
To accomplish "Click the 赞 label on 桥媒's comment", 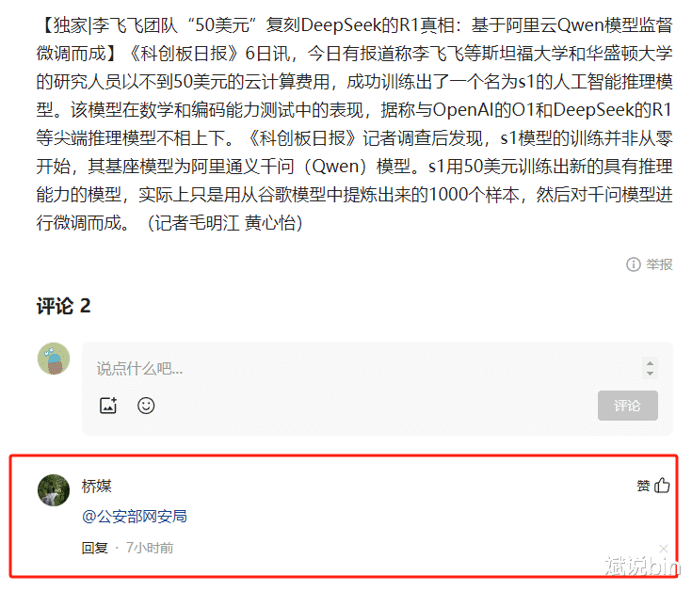I will point(643,486).
